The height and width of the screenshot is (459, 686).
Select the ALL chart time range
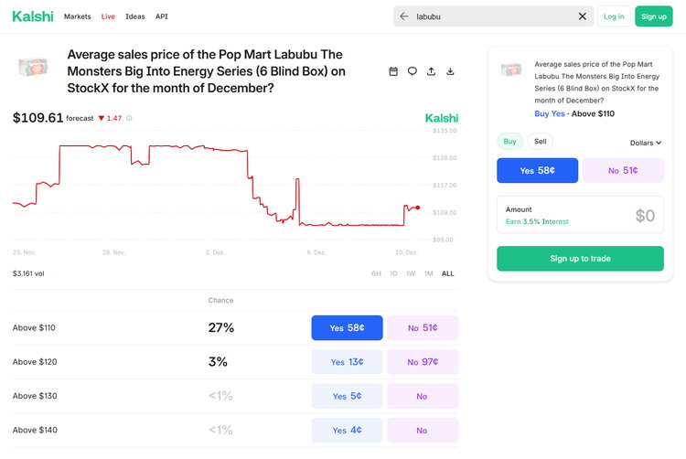click(447, 273)
